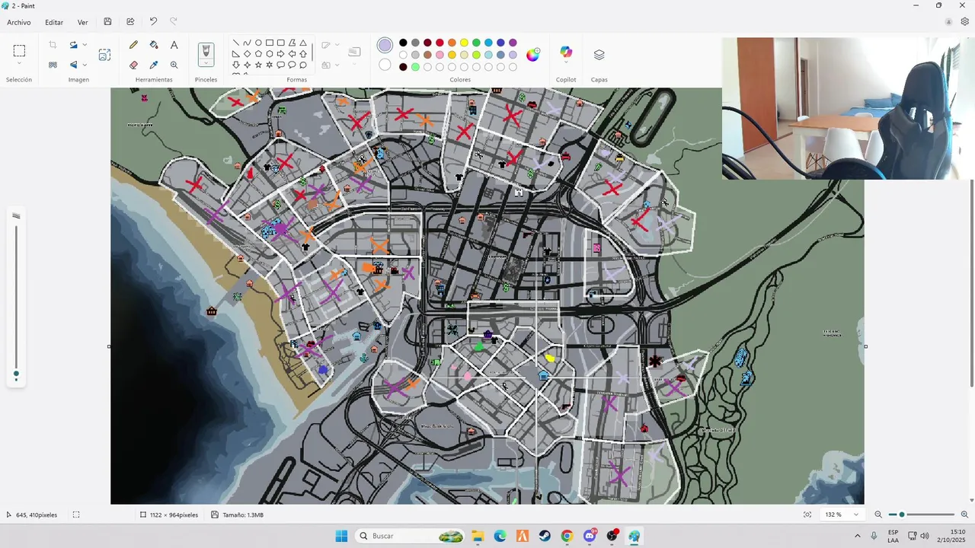Click the Fit to window icon
The width and height of the screenshot is (975, 548).
807,515
